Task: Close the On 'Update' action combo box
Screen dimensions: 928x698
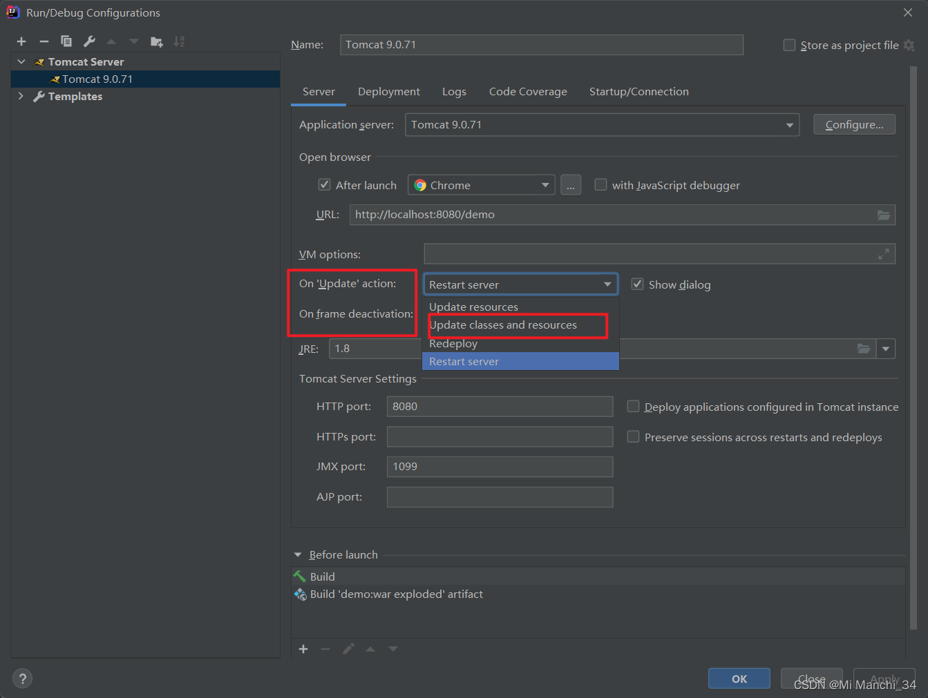Action: click(x=521, y=284)
